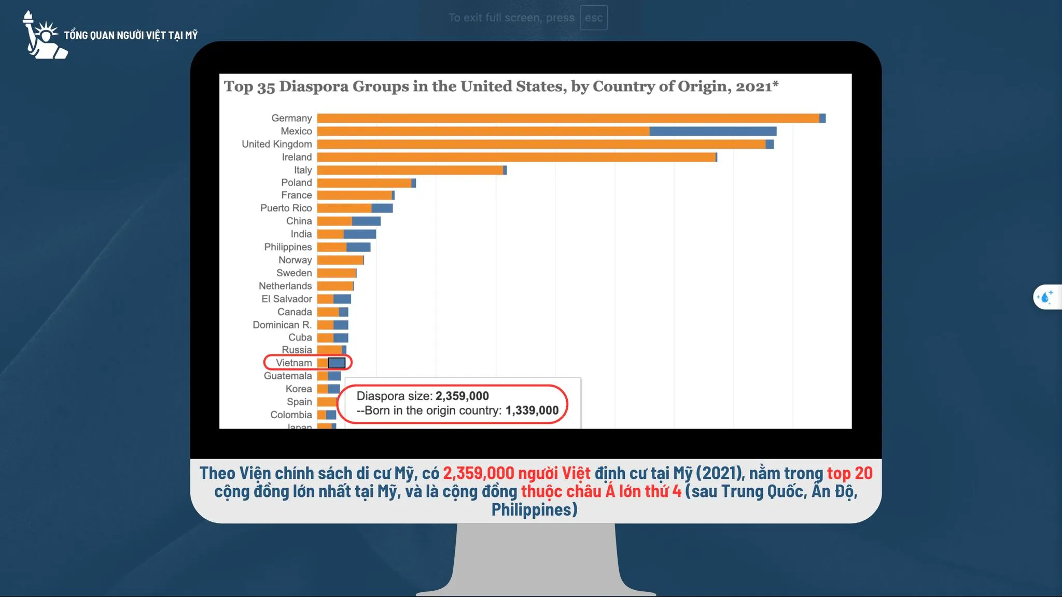The width and height of the screenshot is (1062, 597).
Task: Click the 'Vietnam' country label
Action: [294, 363]
